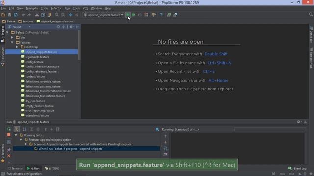This screenshot has width=314, height=176.
Task: Click the Next failed test down arrow
Action: [52, 129]
